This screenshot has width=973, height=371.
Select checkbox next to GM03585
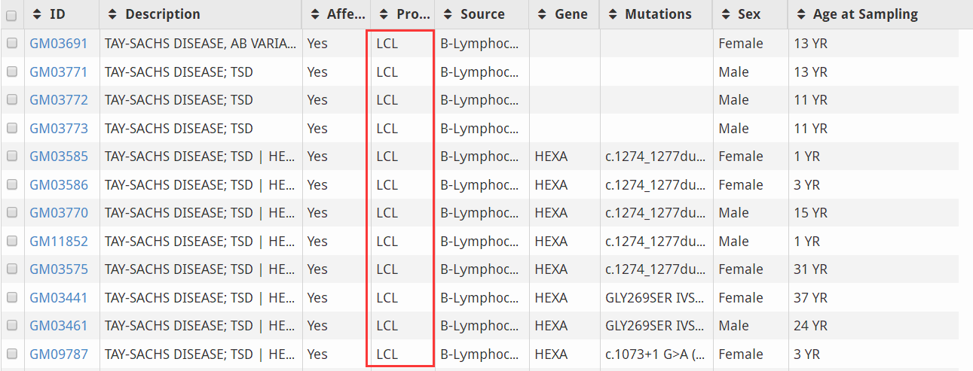[x=12, y=157]
